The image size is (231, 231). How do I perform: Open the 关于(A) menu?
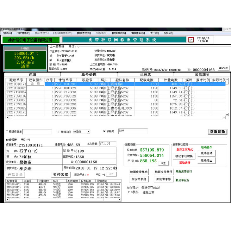154,33
